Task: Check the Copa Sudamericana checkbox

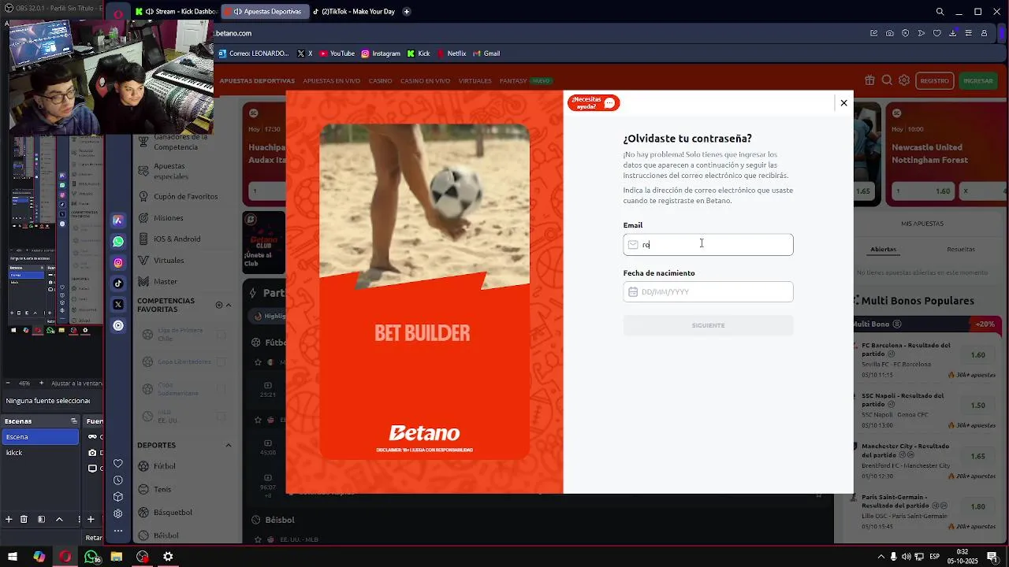Action: point(222,389)
